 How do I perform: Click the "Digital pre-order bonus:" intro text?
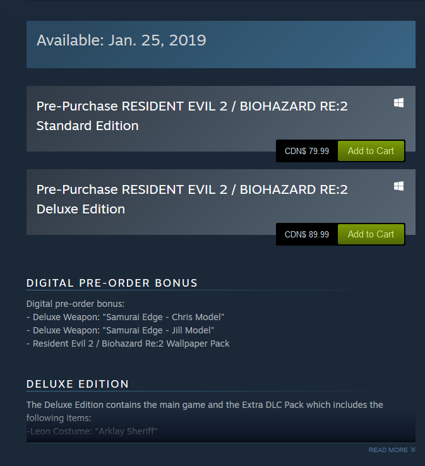point(75,304)
